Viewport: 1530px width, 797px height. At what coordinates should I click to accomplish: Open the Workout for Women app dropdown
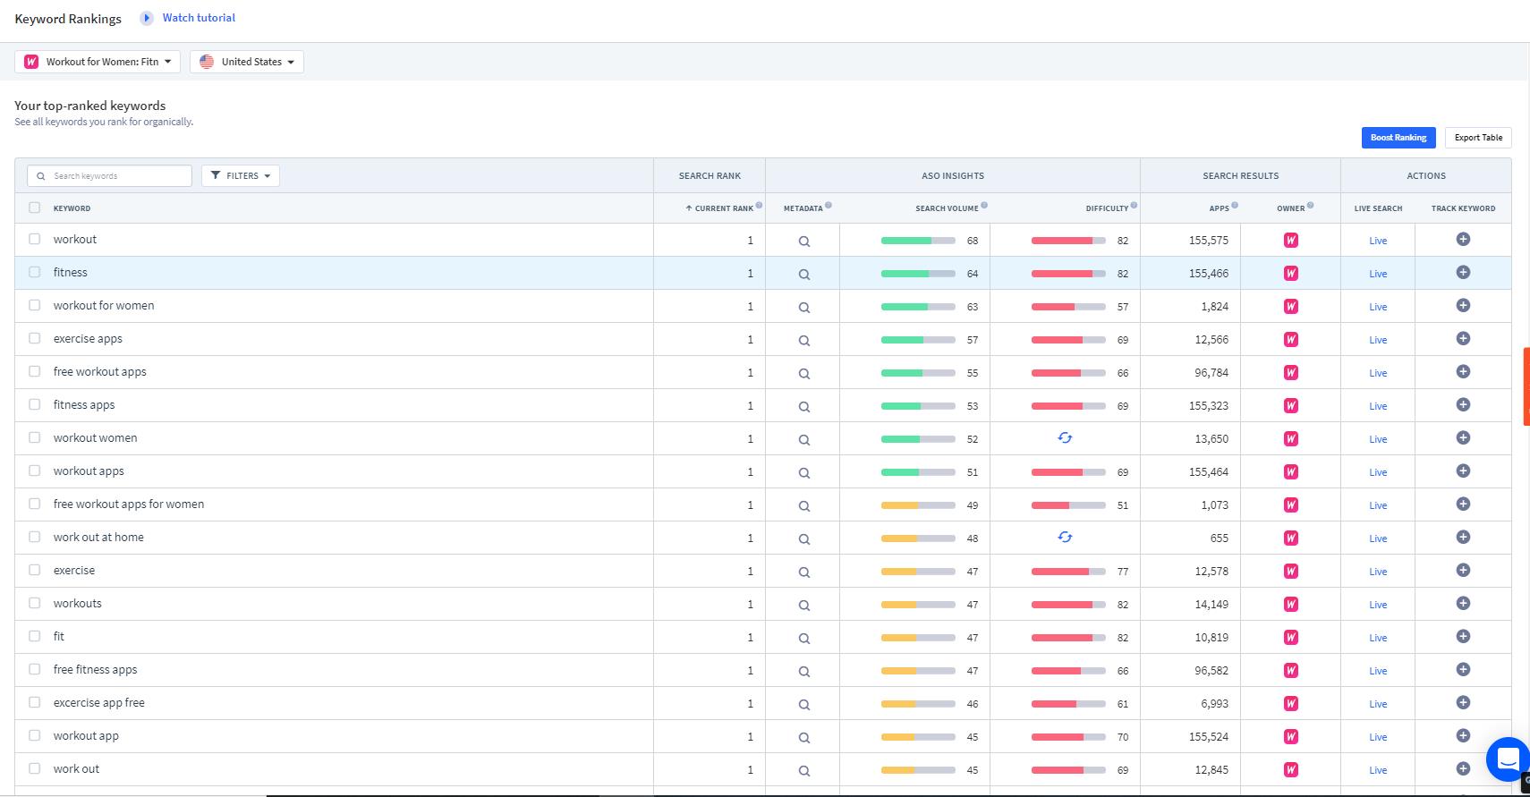[x=98, y=62]
